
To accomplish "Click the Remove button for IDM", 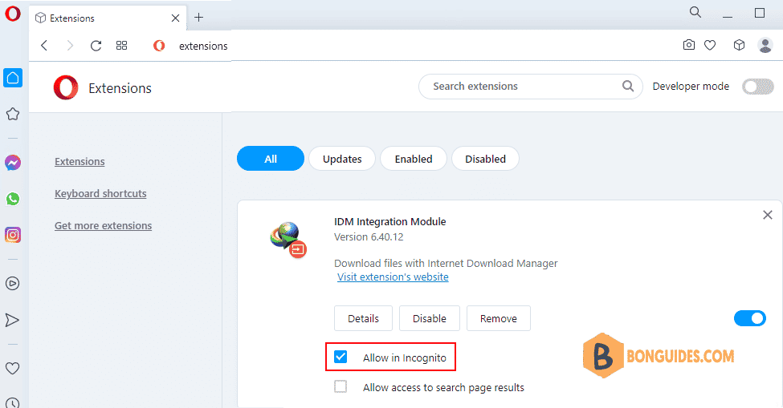I will pyautogui.click(x=499, y=318).
